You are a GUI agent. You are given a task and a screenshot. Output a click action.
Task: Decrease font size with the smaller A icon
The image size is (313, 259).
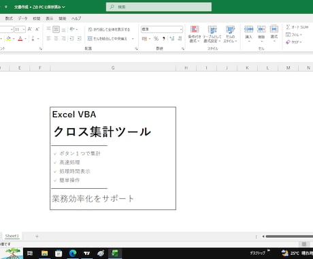(x=37, y=29)
